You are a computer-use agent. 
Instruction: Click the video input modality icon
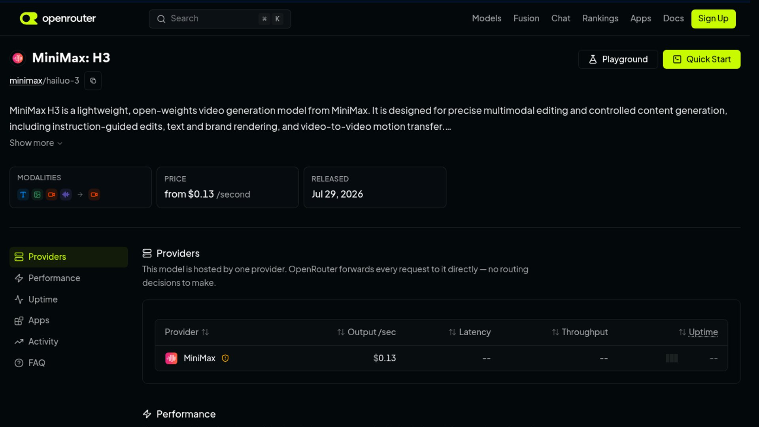point(51,195)
